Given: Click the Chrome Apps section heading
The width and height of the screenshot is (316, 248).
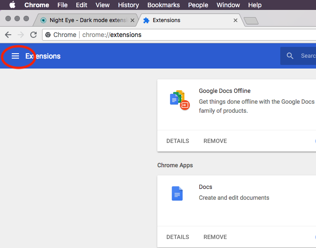Looking at the screenshot, I should tap(175, 165).
